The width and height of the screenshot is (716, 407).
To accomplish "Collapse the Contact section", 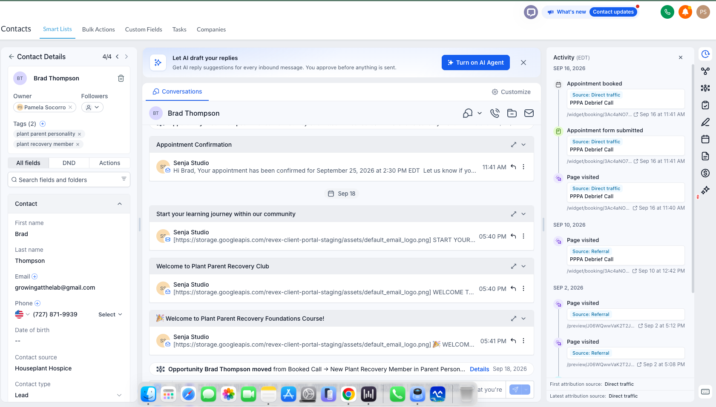I will pos(120,204).
